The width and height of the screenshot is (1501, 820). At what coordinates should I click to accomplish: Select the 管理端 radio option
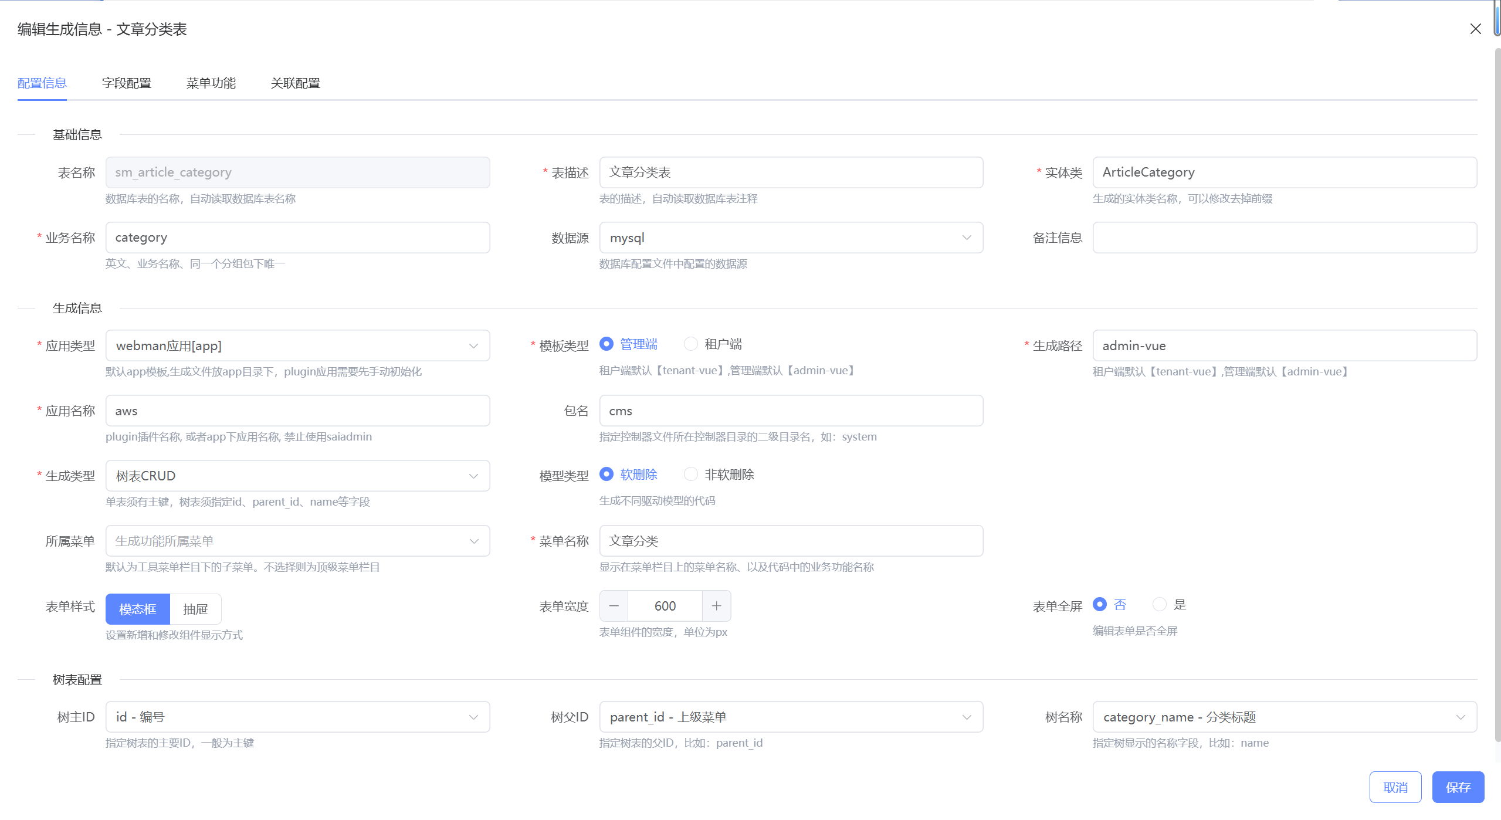(x=607, y=344)
